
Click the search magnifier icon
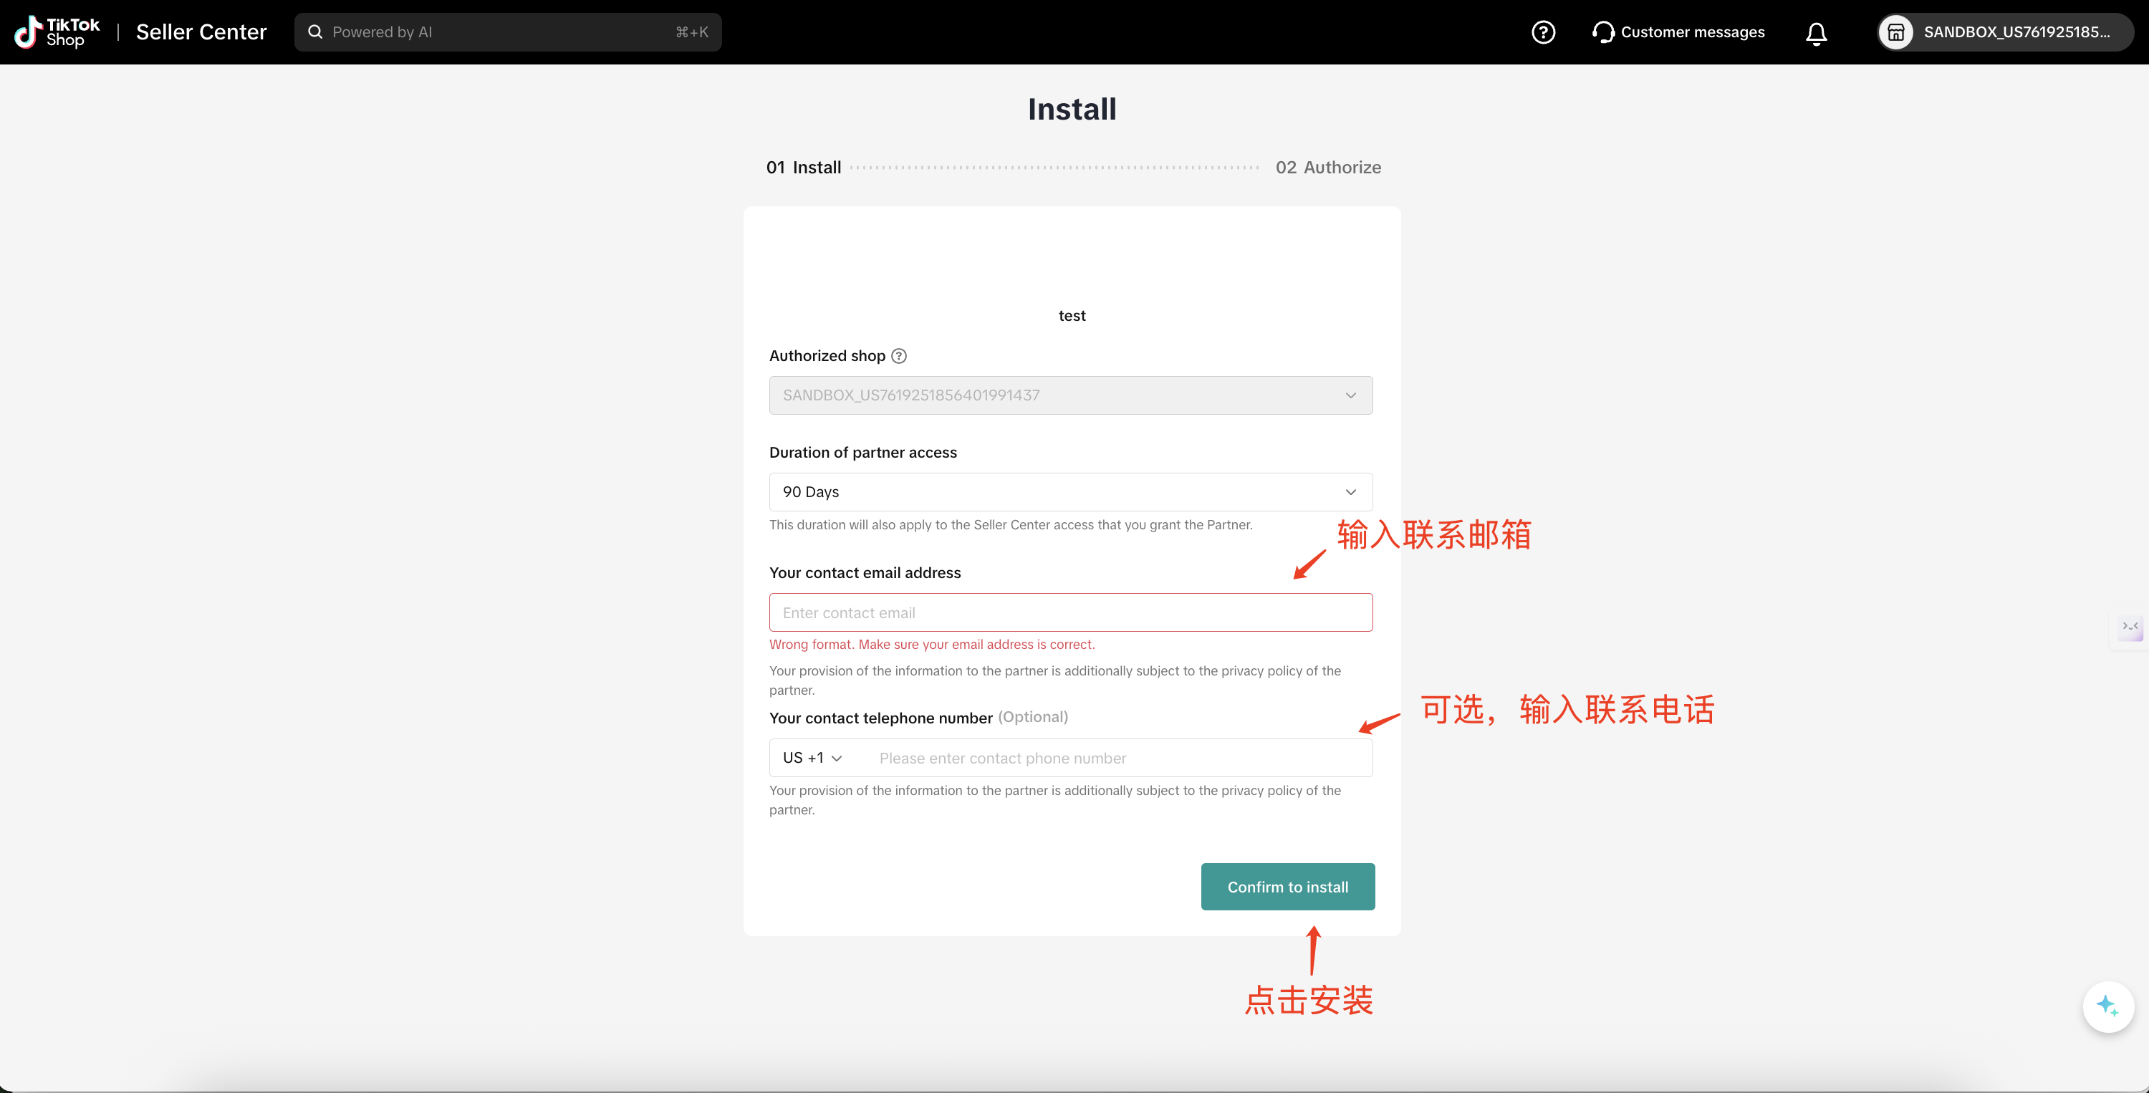315,32
